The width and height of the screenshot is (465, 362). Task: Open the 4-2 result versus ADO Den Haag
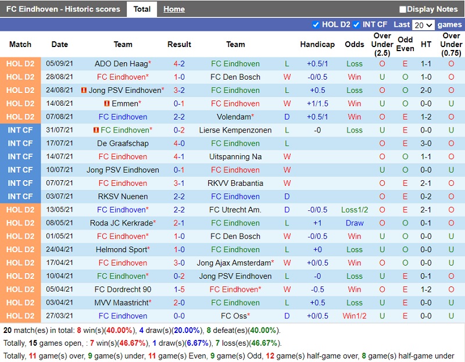(x=179, y=64)
